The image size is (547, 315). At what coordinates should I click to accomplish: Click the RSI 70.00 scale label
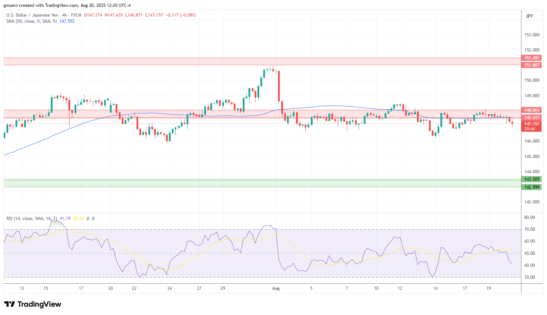[x=530, y=229]
